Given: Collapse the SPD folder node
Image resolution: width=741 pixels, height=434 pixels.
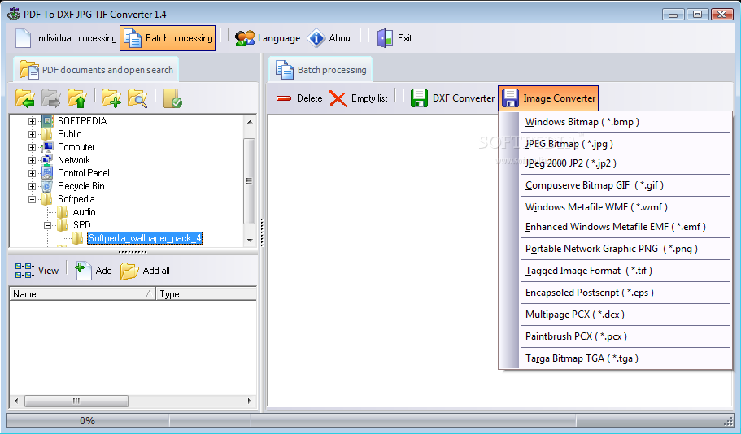Looking at the screenshot, I should 47,225.
